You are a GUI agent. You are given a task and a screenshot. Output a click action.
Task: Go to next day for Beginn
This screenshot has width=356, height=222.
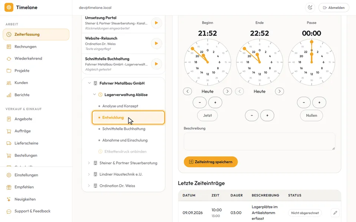point(227,91)
